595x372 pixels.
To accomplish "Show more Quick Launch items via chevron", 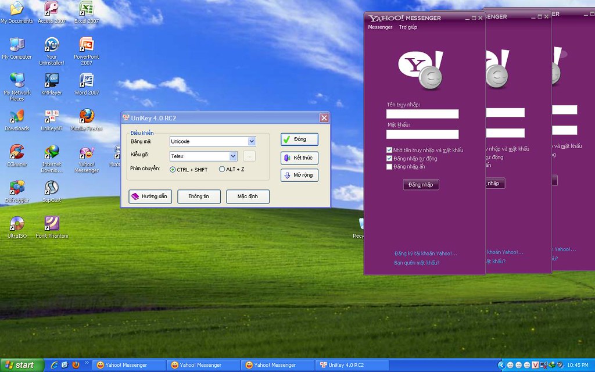I will pyautogui.click(x=87, y=363).
